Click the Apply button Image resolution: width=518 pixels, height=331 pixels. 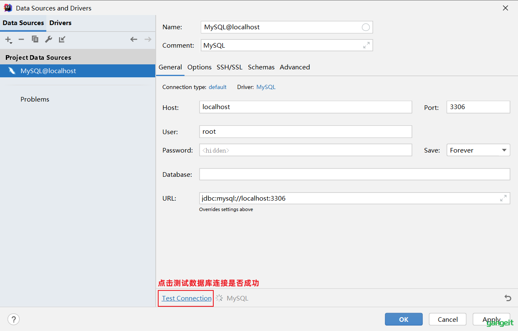tap(491, 319)
